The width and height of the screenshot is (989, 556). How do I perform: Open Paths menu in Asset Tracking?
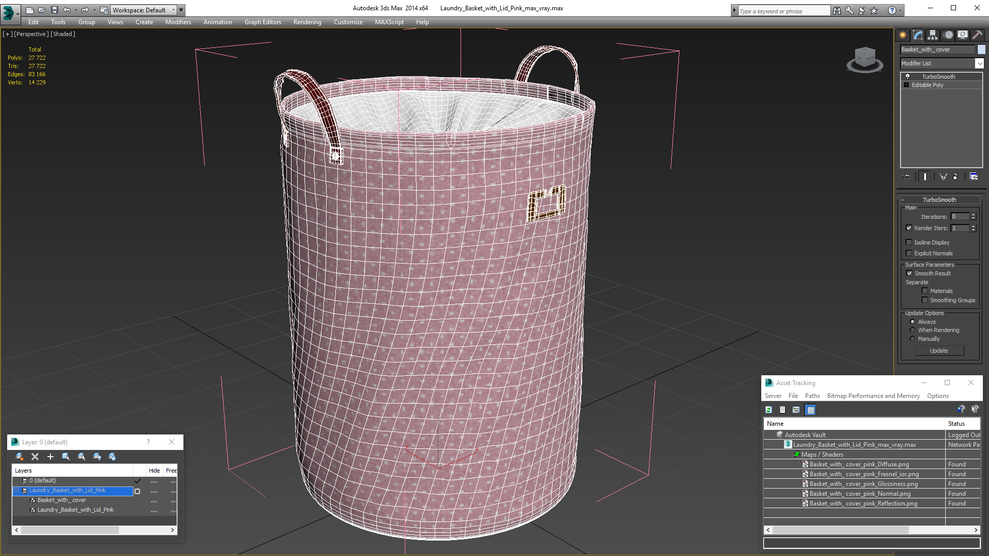(x=812, y=396)
